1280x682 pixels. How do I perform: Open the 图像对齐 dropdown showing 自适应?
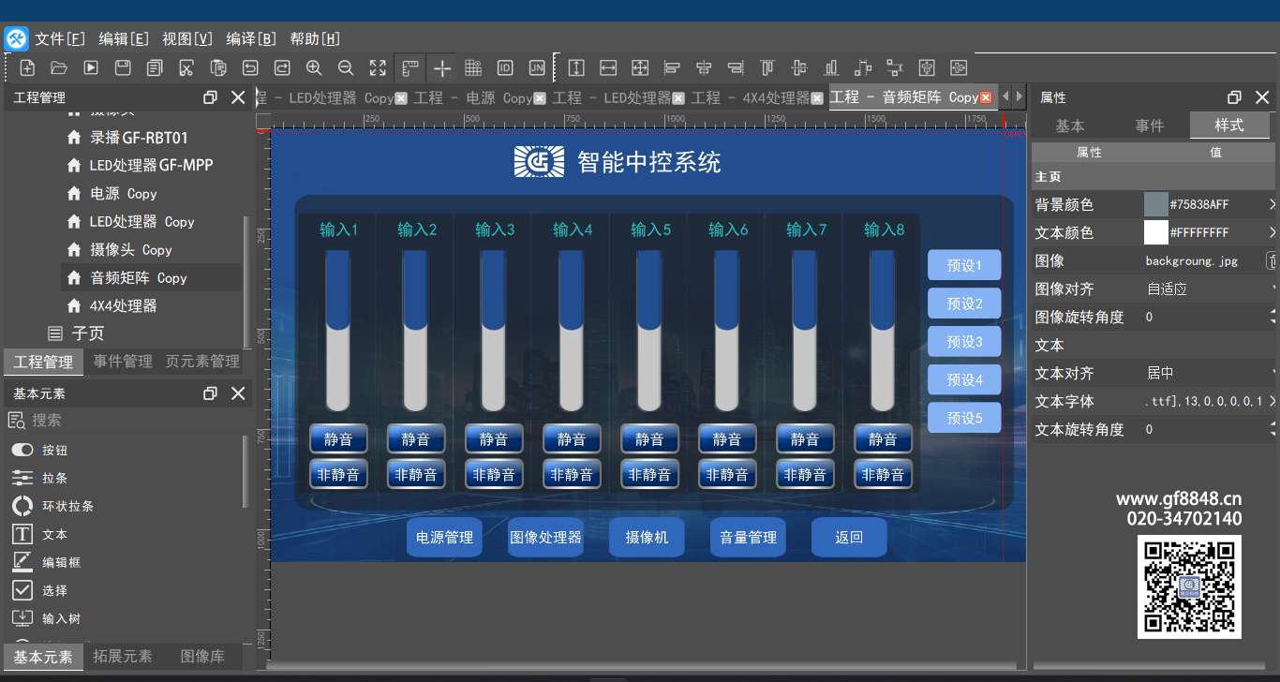pyautogui.click(x=1209, y=289)
